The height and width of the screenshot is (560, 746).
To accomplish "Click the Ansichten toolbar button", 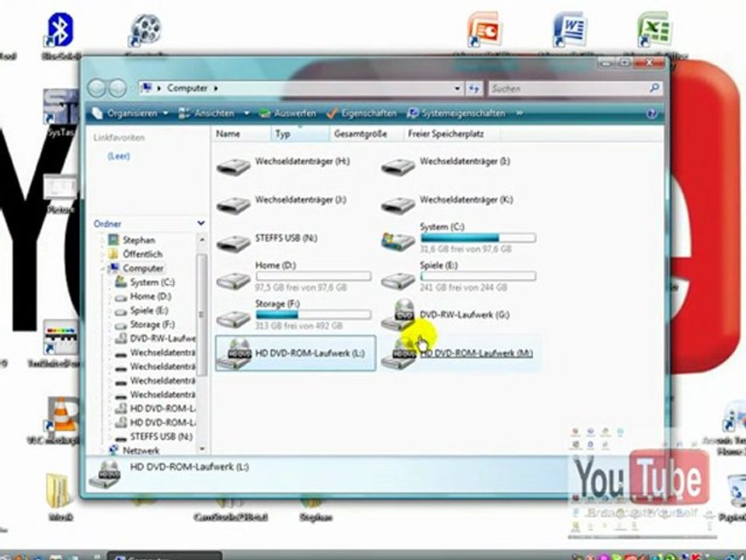I will pyautogui.click(x=207, y=114).
